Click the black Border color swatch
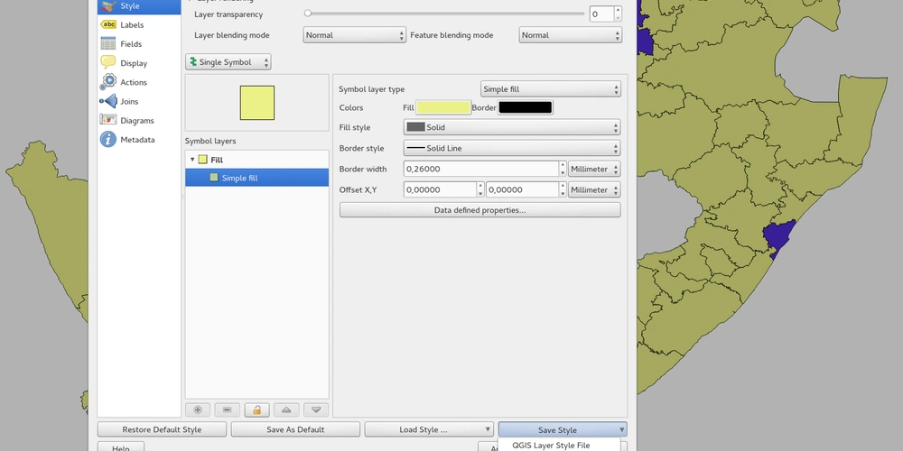 click(x=526, y=107)
